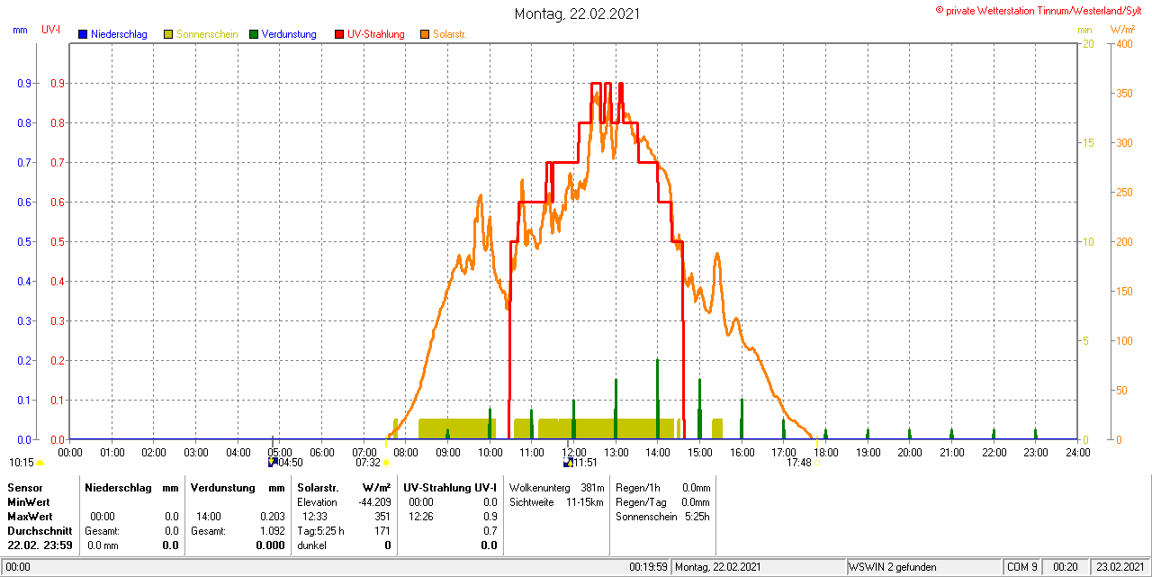Click the UV max time 12:26
This screenshot has width=1152, height=577.
[x=421, y=517]
